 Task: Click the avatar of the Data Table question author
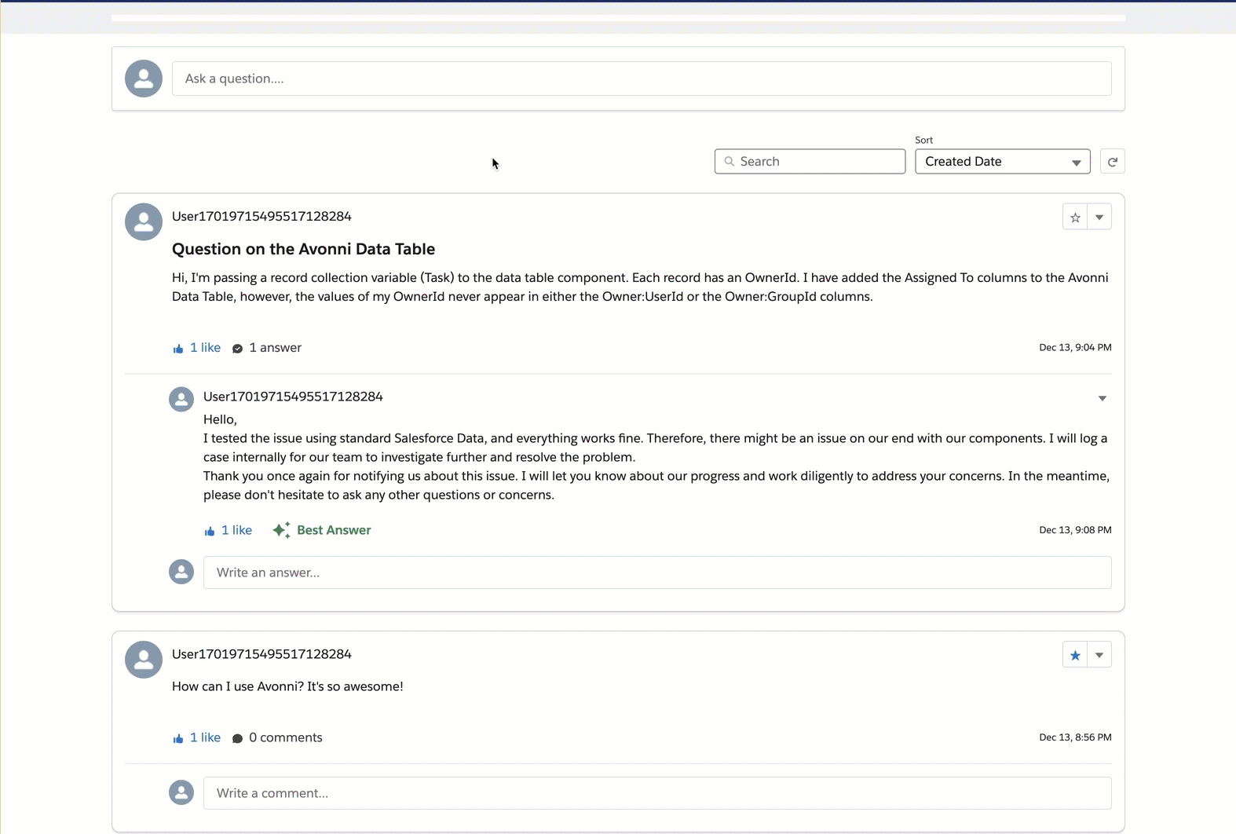pos(144,221)
